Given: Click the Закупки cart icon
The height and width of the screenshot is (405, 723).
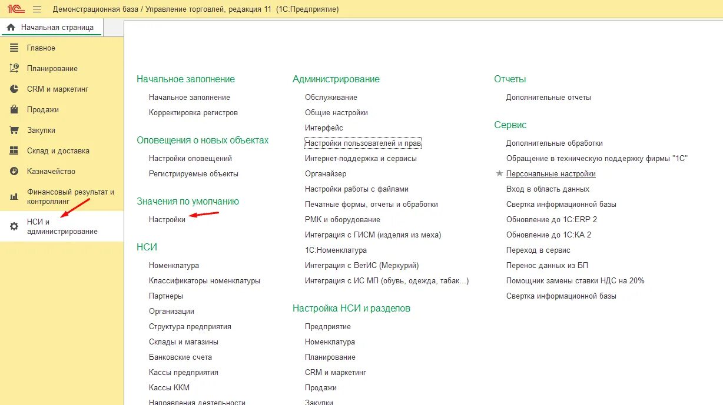Looking at the screenshot, I should click(14, 130).
